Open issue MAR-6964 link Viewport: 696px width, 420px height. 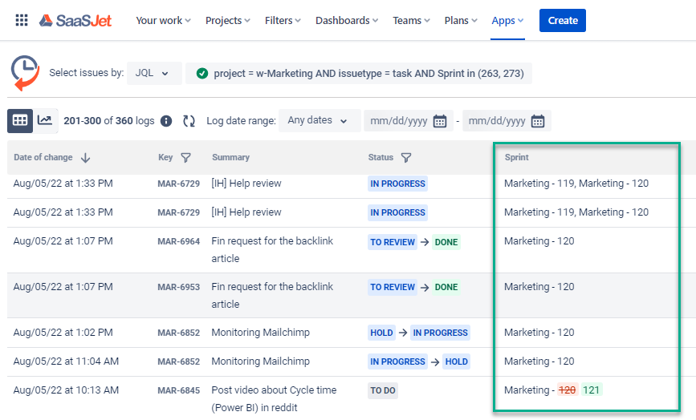pyautogui.click(x=178, y=242)
